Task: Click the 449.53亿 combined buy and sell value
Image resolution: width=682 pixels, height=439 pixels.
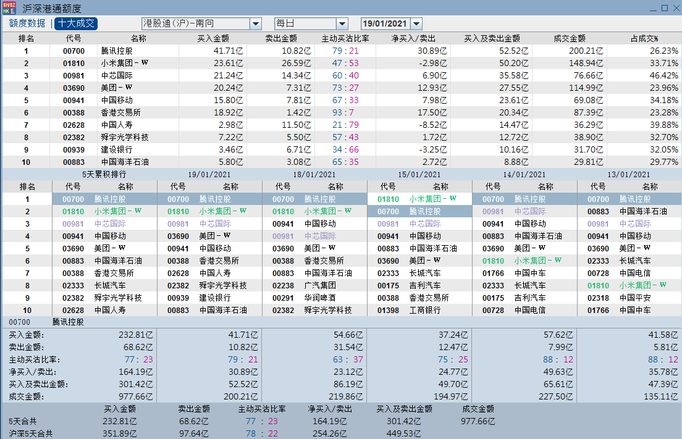Action: tap(403, 434)
